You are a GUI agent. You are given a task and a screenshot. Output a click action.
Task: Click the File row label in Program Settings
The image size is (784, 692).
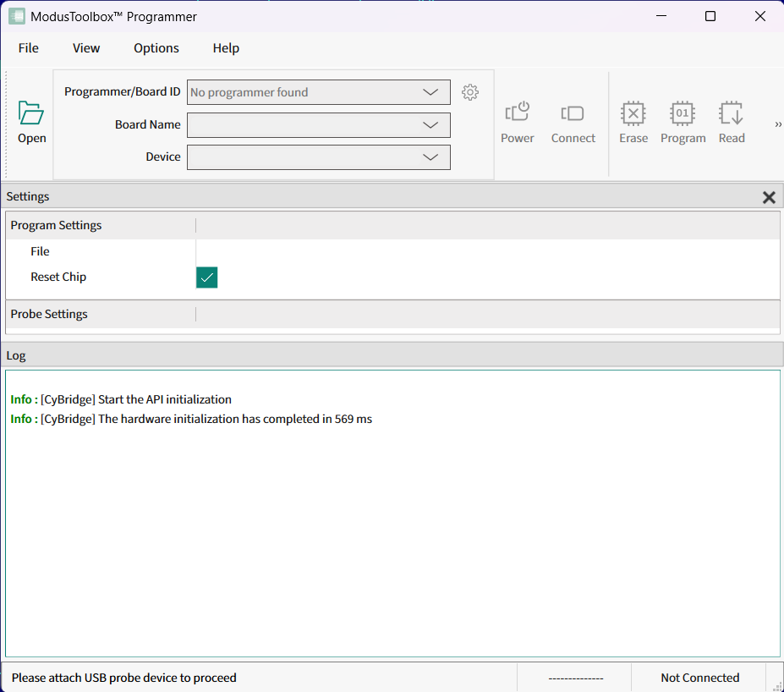[x=40, y=251]
